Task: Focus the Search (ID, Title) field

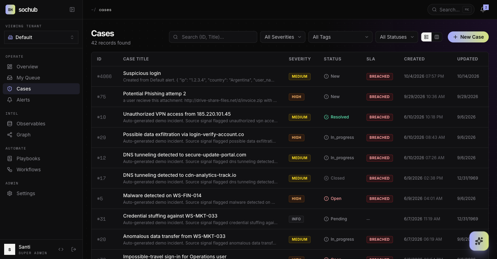Action: (213, 37)
